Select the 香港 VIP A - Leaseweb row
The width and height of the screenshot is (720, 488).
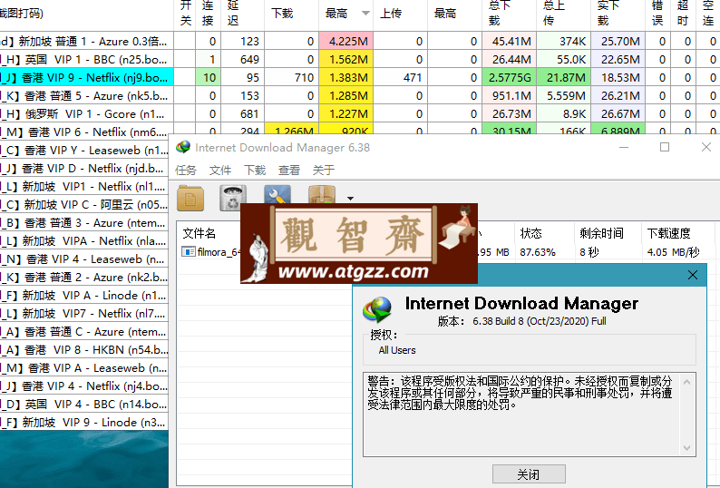click(84, 367)
